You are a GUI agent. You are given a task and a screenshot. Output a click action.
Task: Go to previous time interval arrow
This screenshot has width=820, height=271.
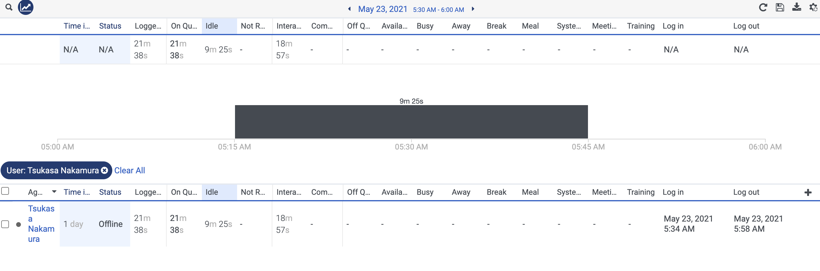[349, 9]
